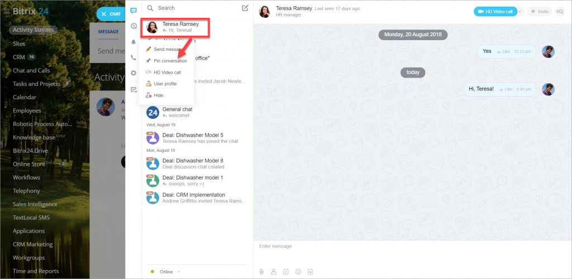Open Applications in left menu
The image size is (572, 279).
click(x=28, y=231)
